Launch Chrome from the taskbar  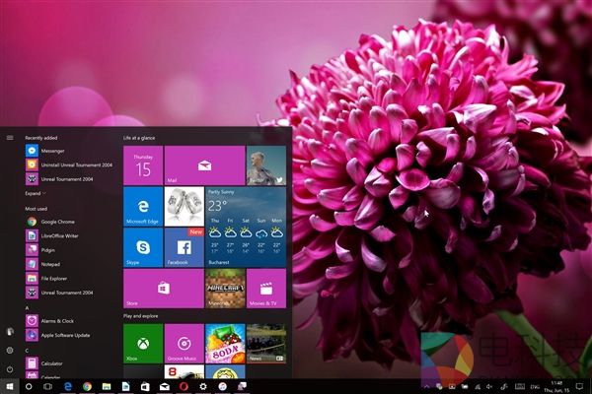pos(87,386)
